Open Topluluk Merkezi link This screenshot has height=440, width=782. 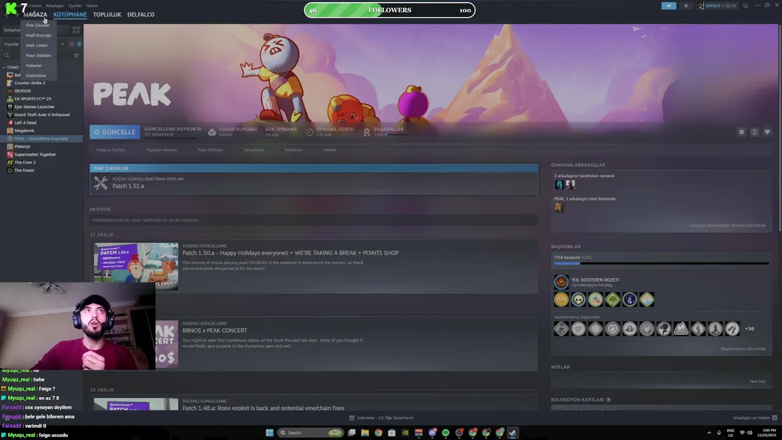[x=161, y=150]
